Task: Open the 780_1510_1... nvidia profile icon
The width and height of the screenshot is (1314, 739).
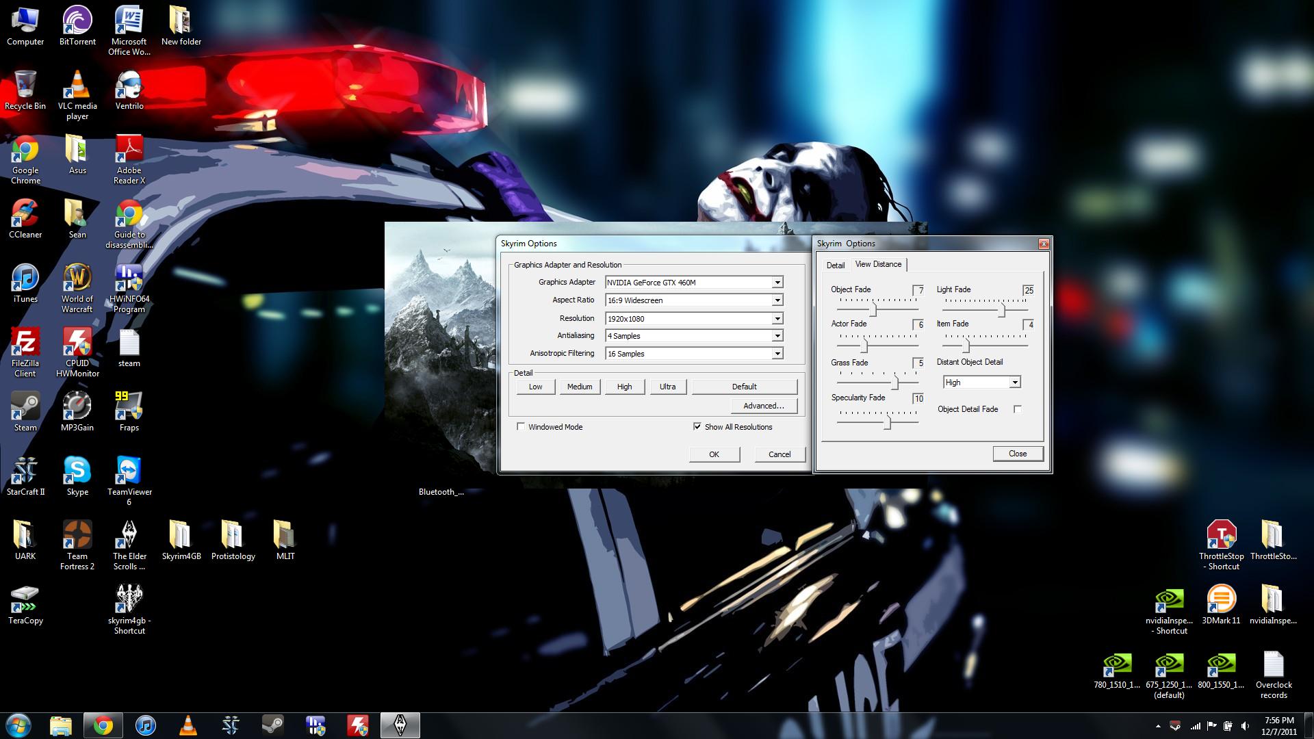Action: pyautogui.click(x=1117, y=670)
